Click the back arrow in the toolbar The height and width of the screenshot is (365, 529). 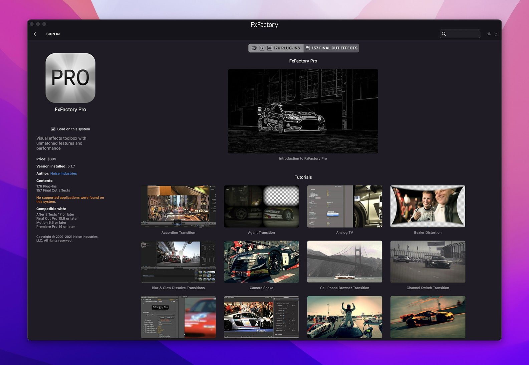tap(35, 34)
